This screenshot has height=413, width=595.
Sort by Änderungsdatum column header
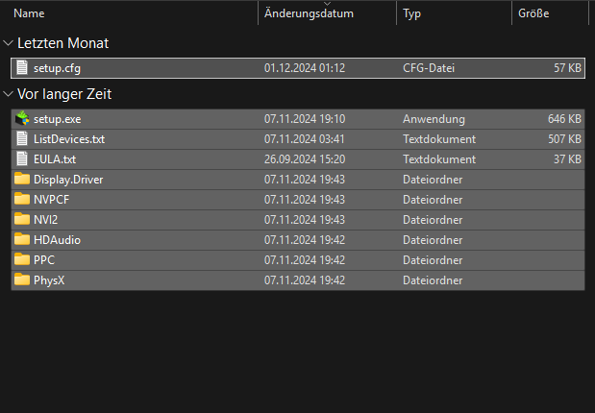click(x=309, y=14)
